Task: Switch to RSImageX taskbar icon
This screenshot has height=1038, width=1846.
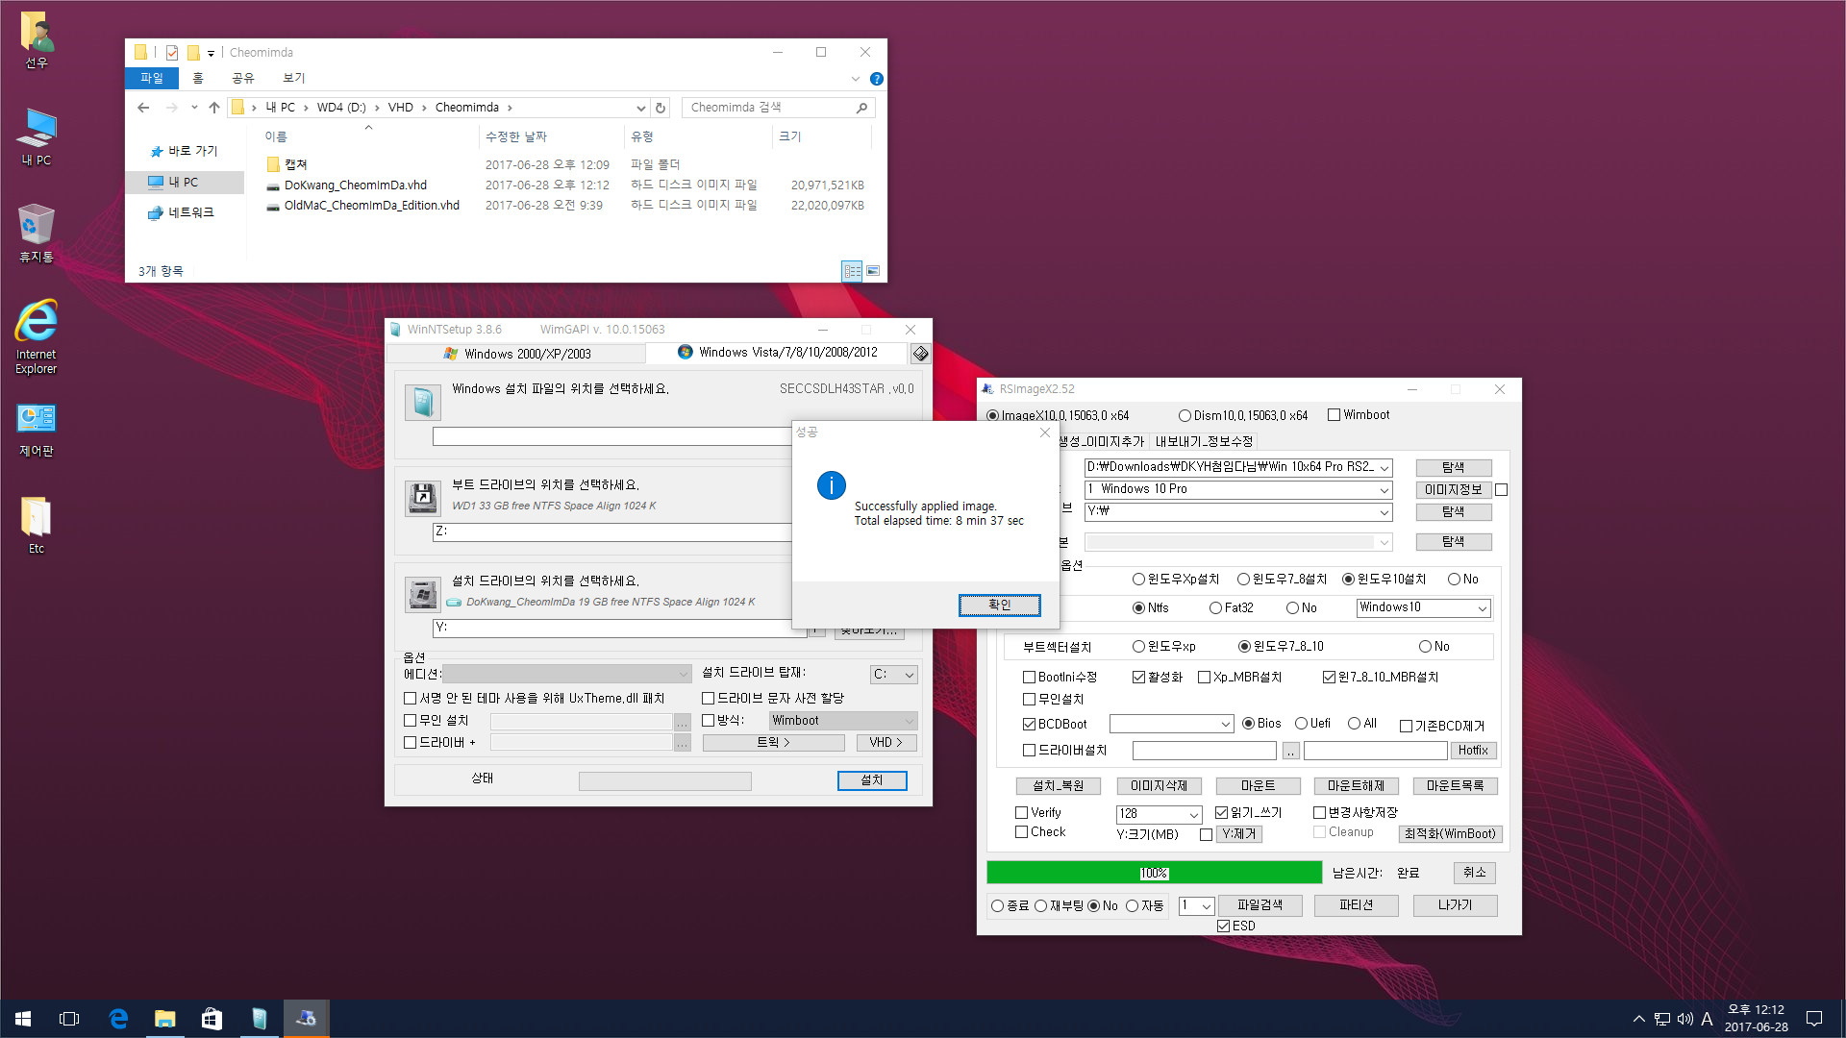Action: [306, 1019]
